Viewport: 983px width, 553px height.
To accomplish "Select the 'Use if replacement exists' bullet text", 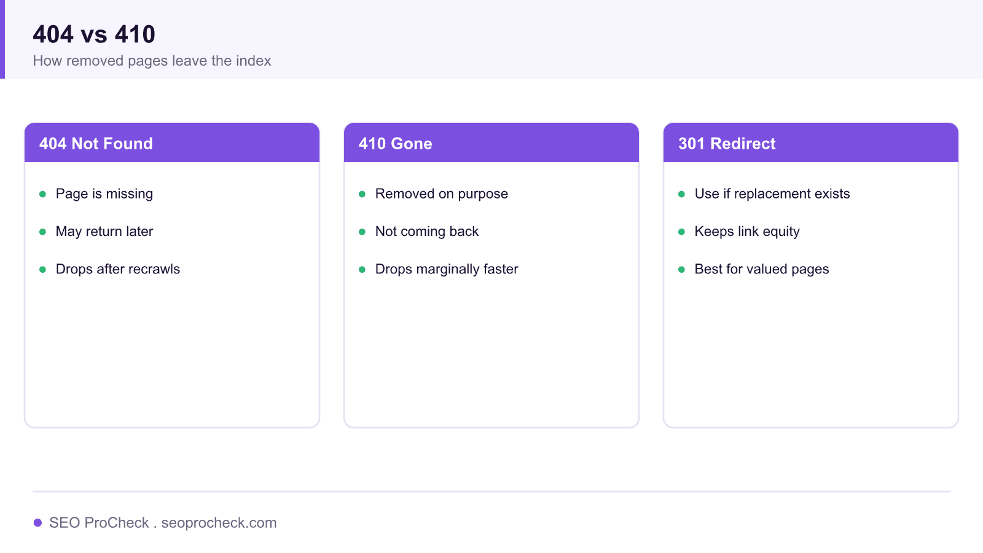I will [x=772, y=194].
